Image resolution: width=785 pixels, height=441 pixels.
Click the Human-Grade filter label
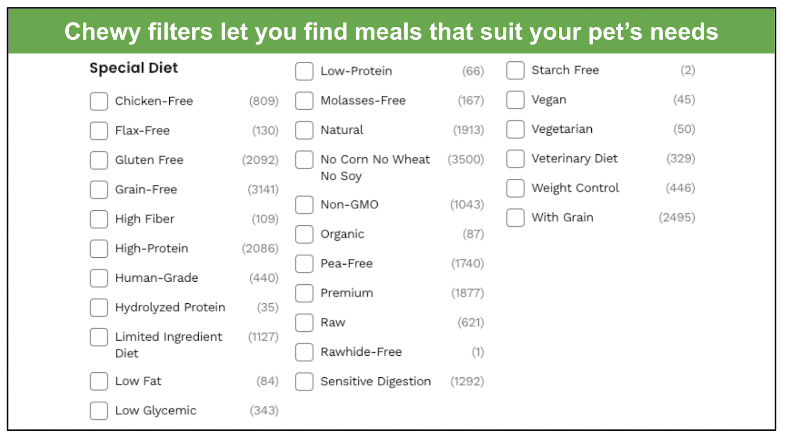(x=157, y=278)
